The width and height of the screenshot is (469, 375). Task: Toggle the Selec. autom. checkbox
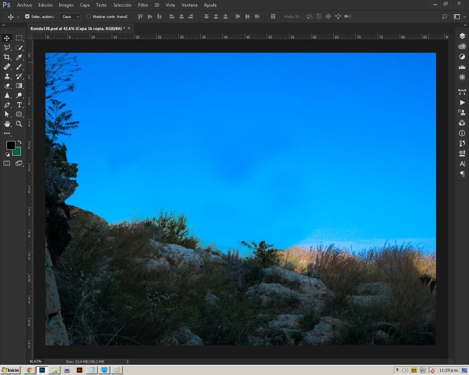tap(27, 16)
